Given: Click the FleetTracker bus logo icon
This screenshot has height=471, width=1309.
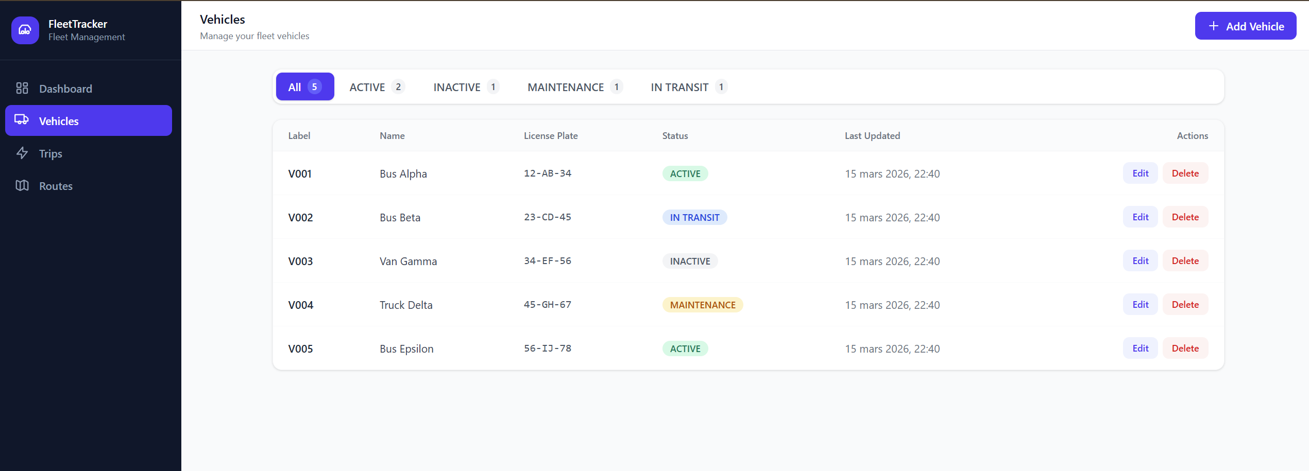Looking at the screenshot, I should click(x=25, y=30).
